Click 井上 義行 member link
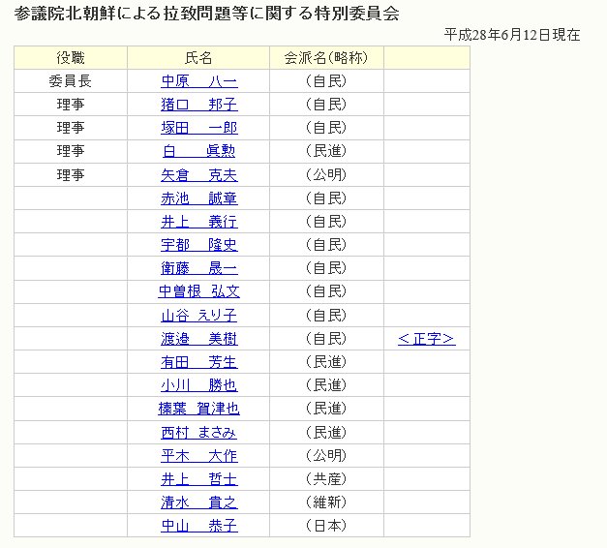This screenshot has height=548, width=607. pyautogui.click(x=199, y=222)
